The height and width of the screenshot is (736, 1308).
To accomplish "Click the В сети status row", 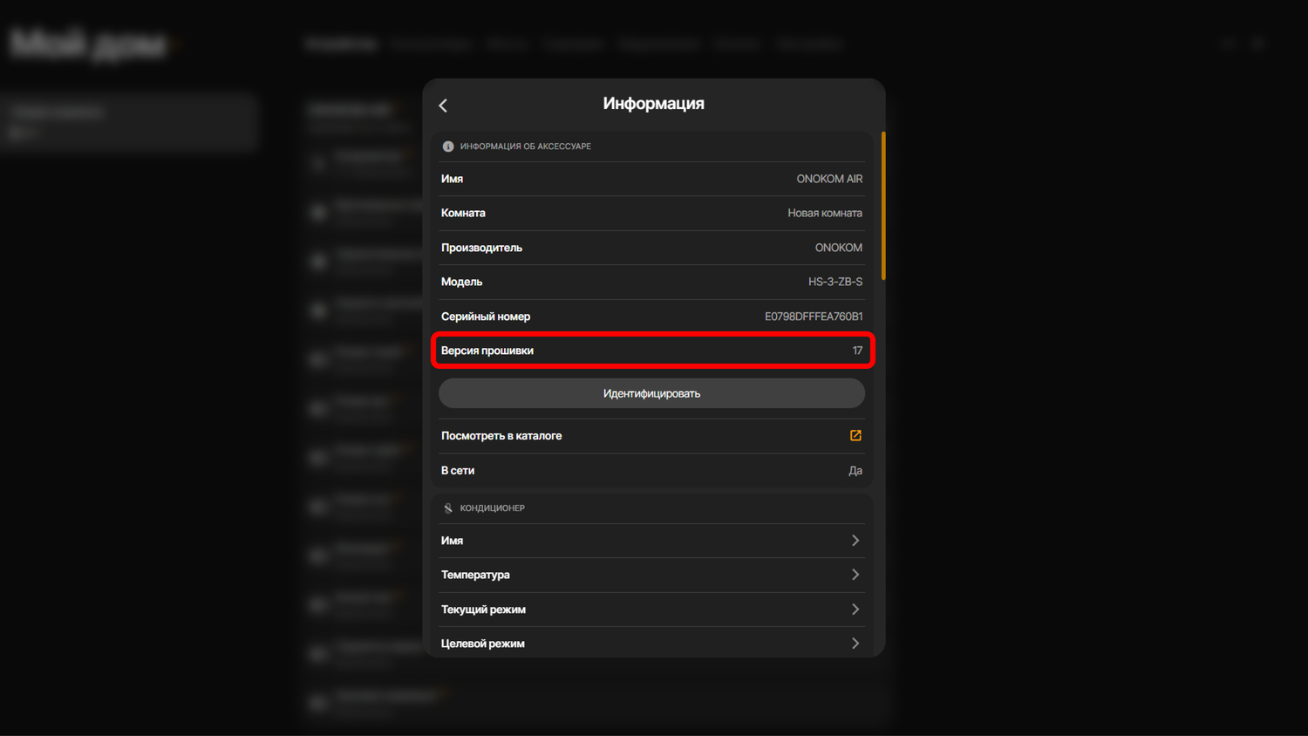I will click(651, 471).
